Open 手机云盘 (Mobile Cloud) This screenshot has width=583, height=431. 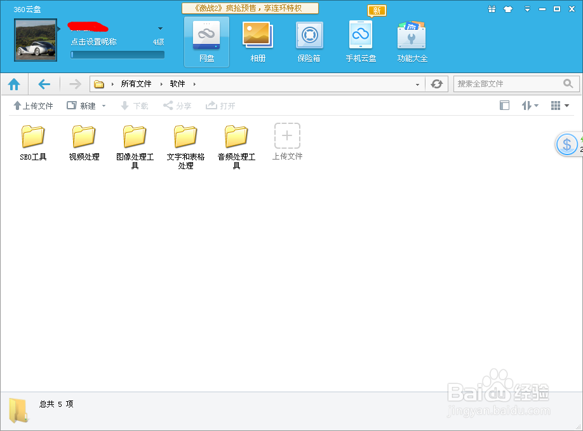pos(360,40)
